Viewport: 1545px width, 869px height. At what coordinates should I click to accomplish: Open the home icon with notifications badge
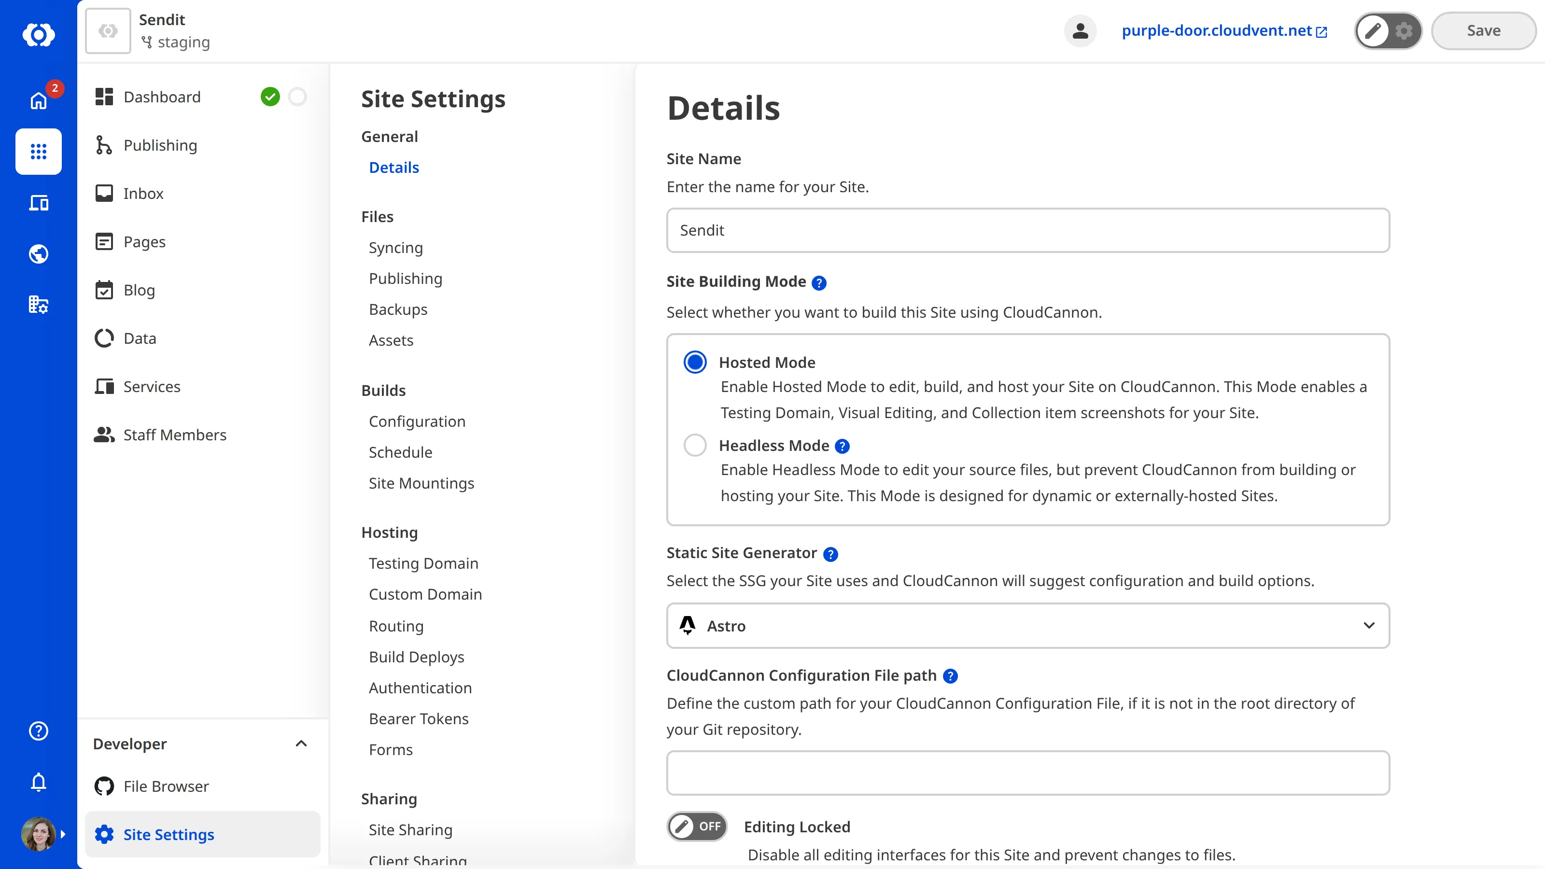click(x=39, y=100)
